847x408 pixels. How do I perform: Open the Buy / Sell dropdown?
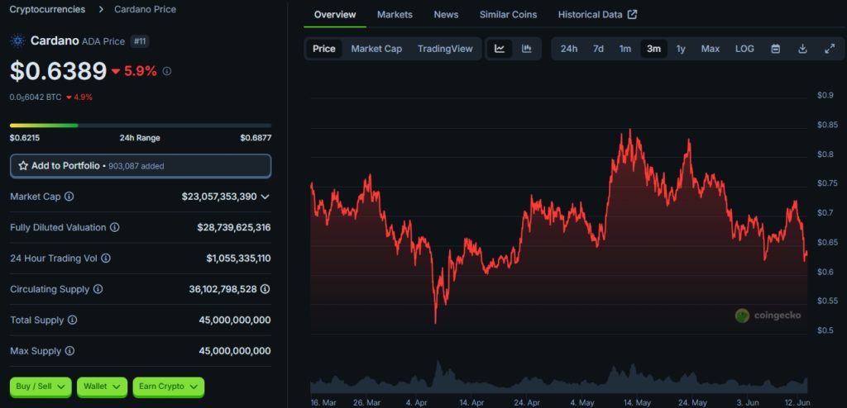click(x=40, y=386)
